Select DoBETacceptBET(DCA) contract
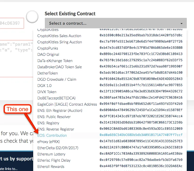 coord(56,98)
